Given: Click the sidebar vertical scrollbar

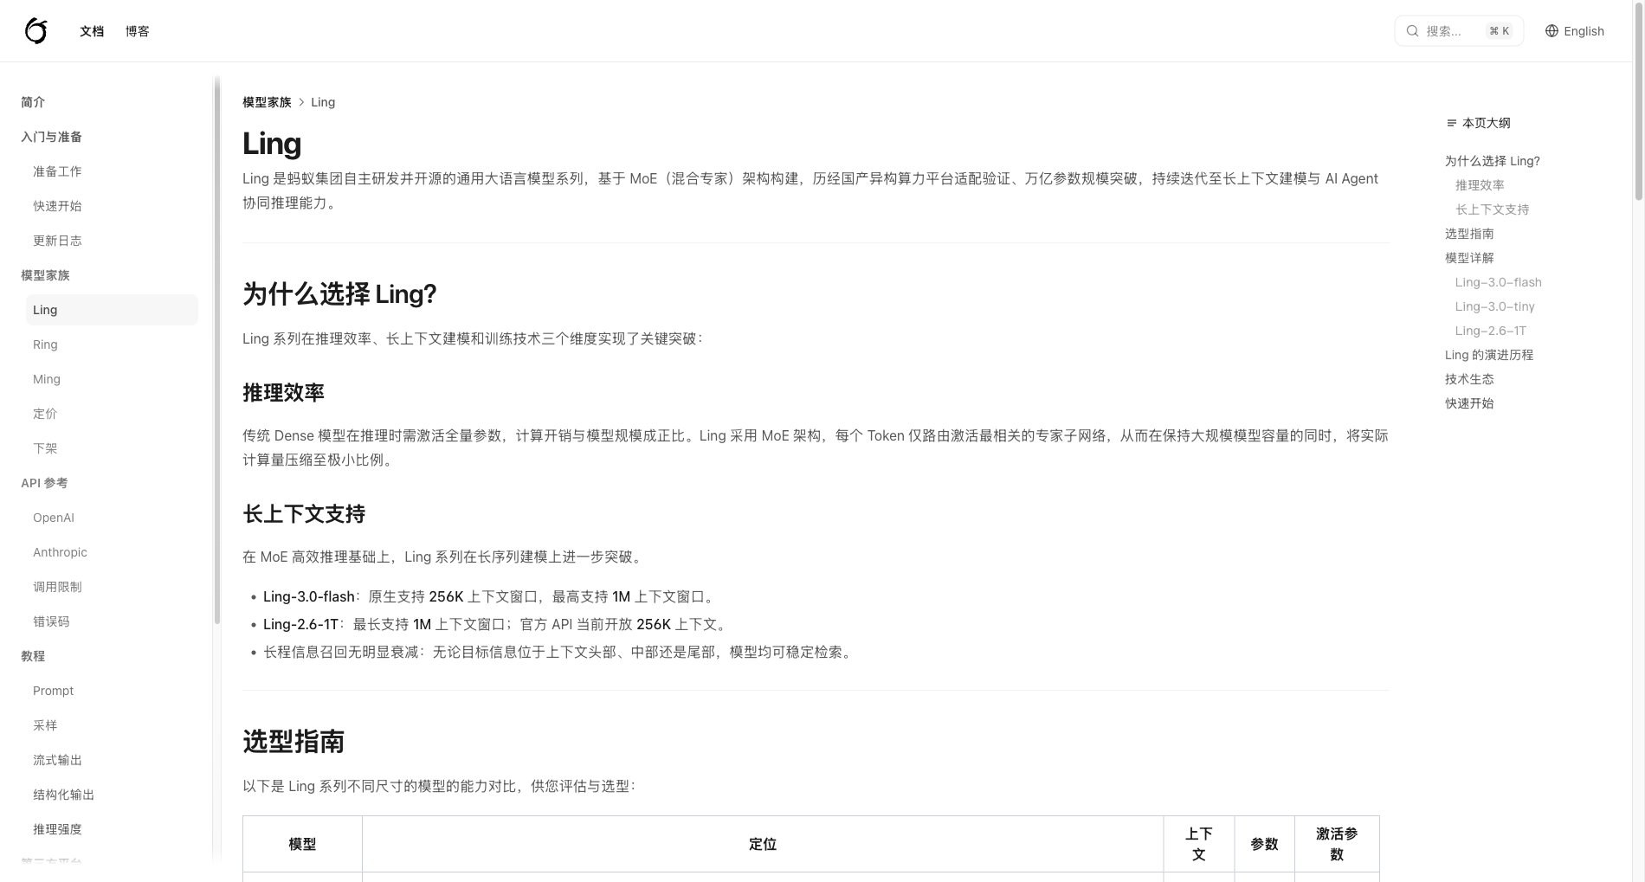Looking at the screenshot, I should 216,351.
